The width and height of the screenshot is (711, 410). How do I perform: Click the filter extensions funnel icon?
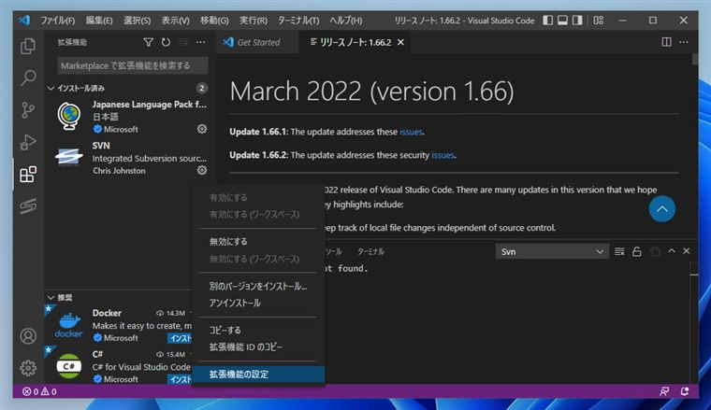pos(148,42)
